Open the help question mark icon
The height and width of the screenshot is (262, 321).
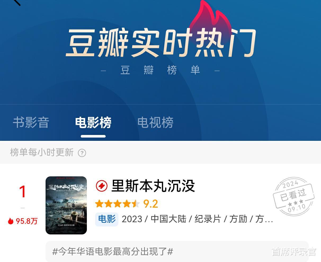[82, 153]
